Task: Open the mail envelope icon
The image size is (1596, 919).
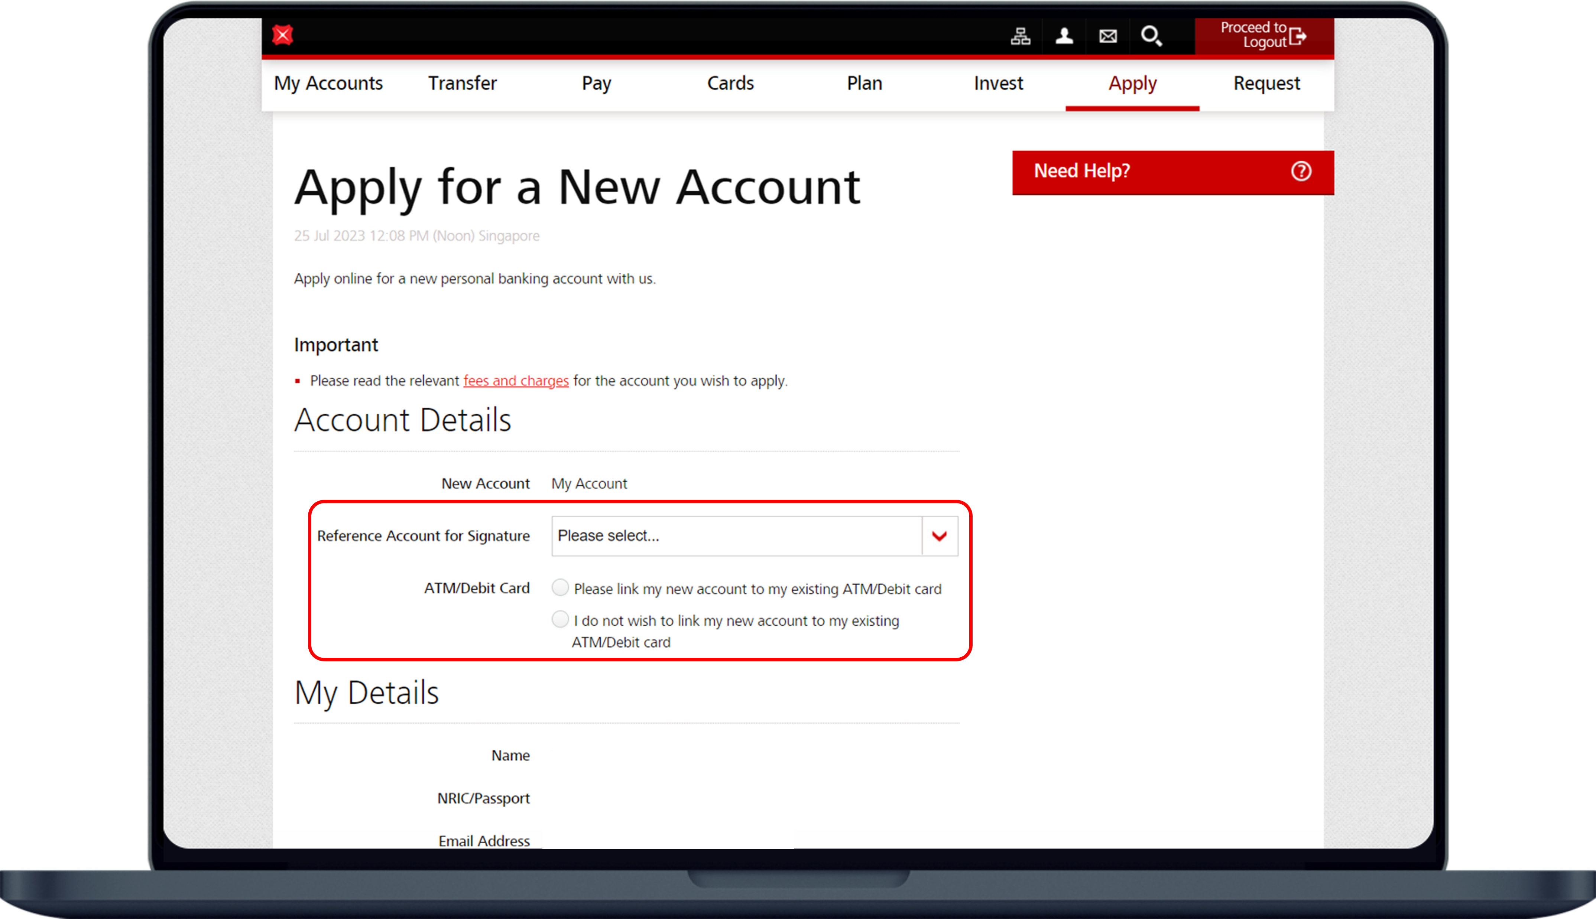Action: pos(1108,37)
